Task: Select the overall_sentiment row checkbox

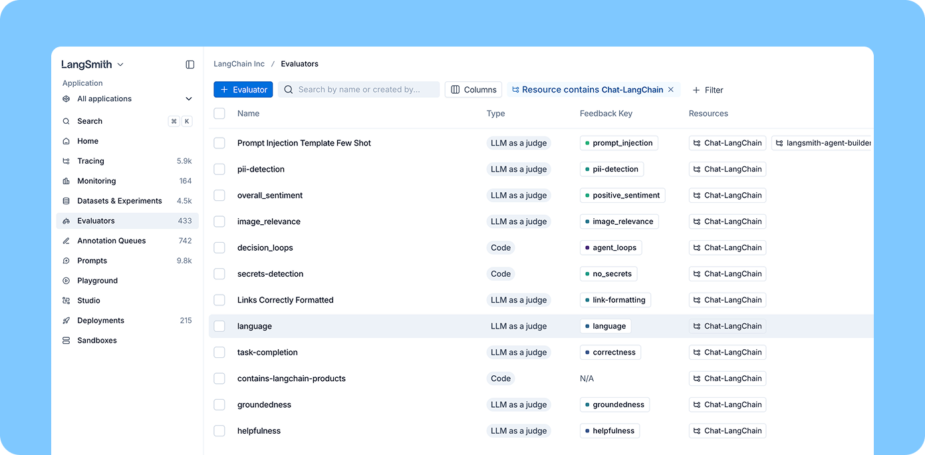Action: coord(219,196)
